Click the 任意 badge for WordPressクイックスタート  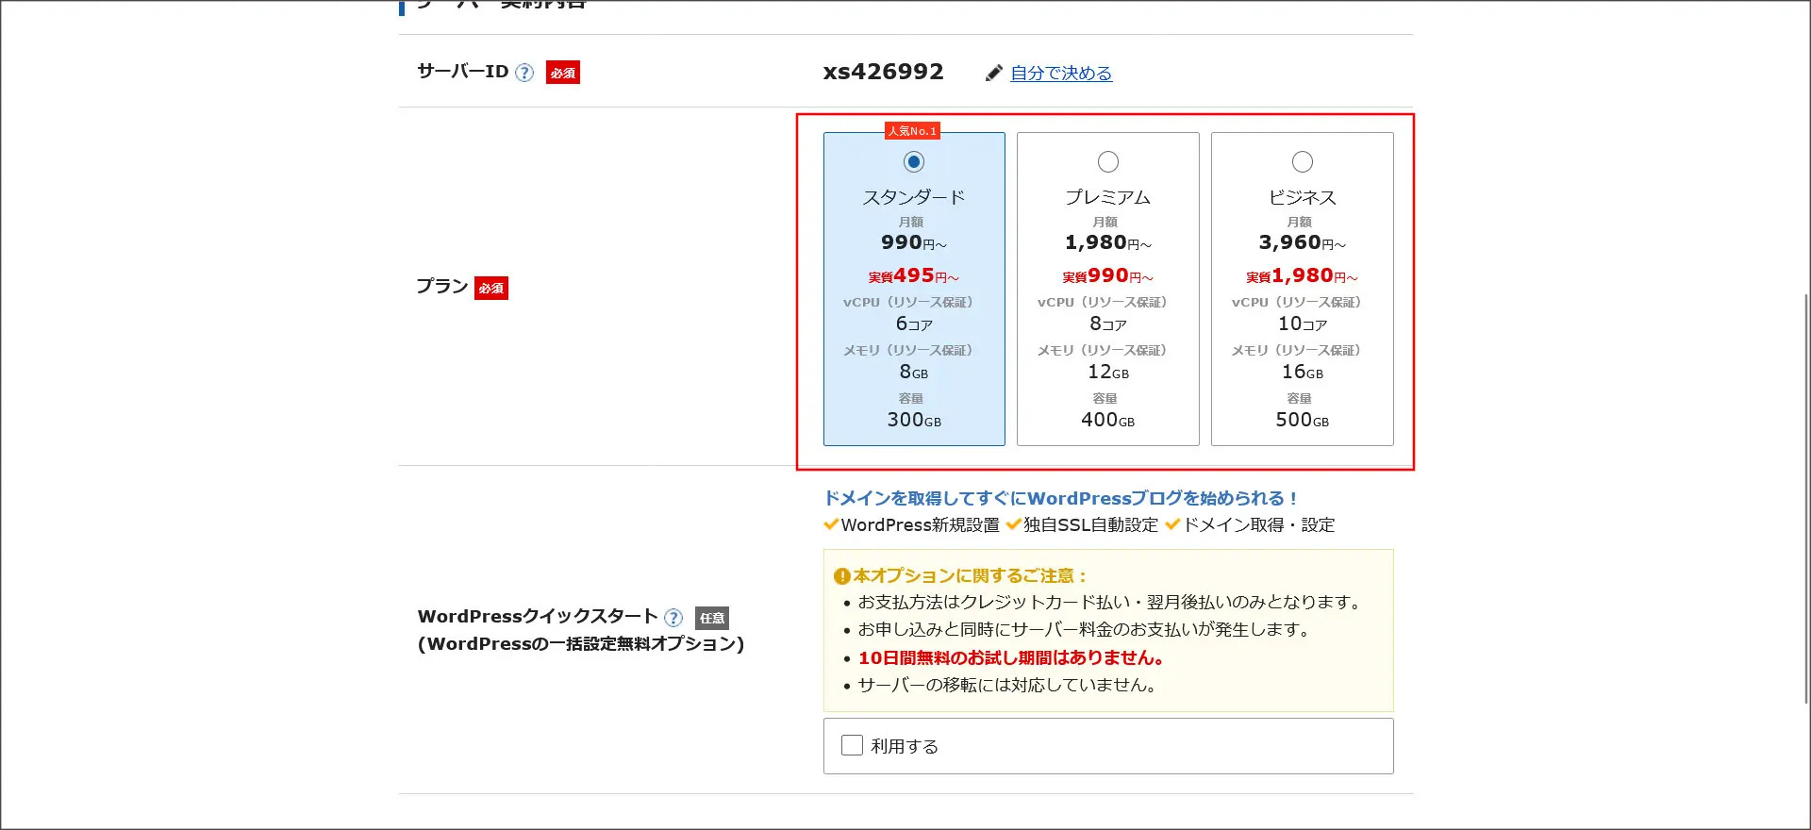pos(712,618)
